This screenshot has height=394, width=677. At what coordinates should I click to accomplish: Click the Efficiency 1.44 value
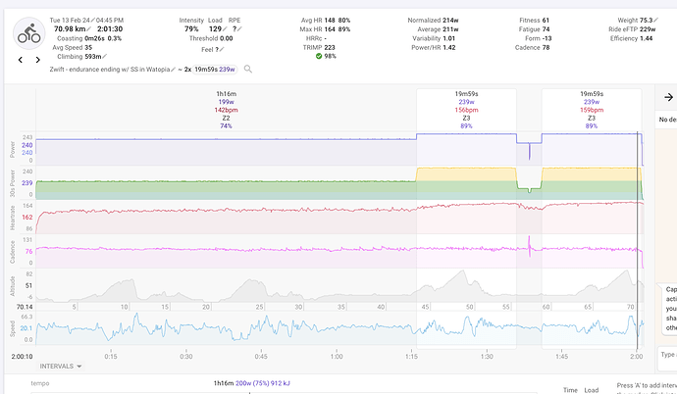pos(646,38)
